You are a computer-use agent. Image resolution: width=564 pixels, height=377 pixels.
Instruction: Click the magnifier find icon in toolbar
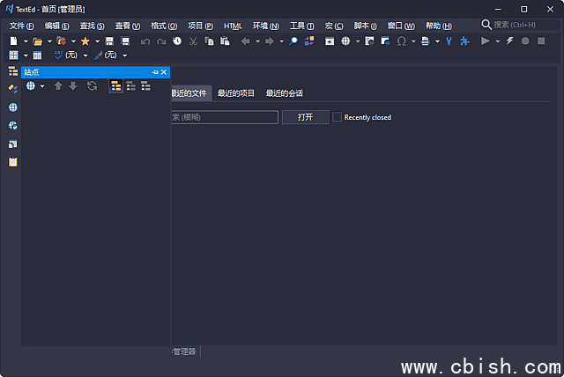click(x=293, y=41)
